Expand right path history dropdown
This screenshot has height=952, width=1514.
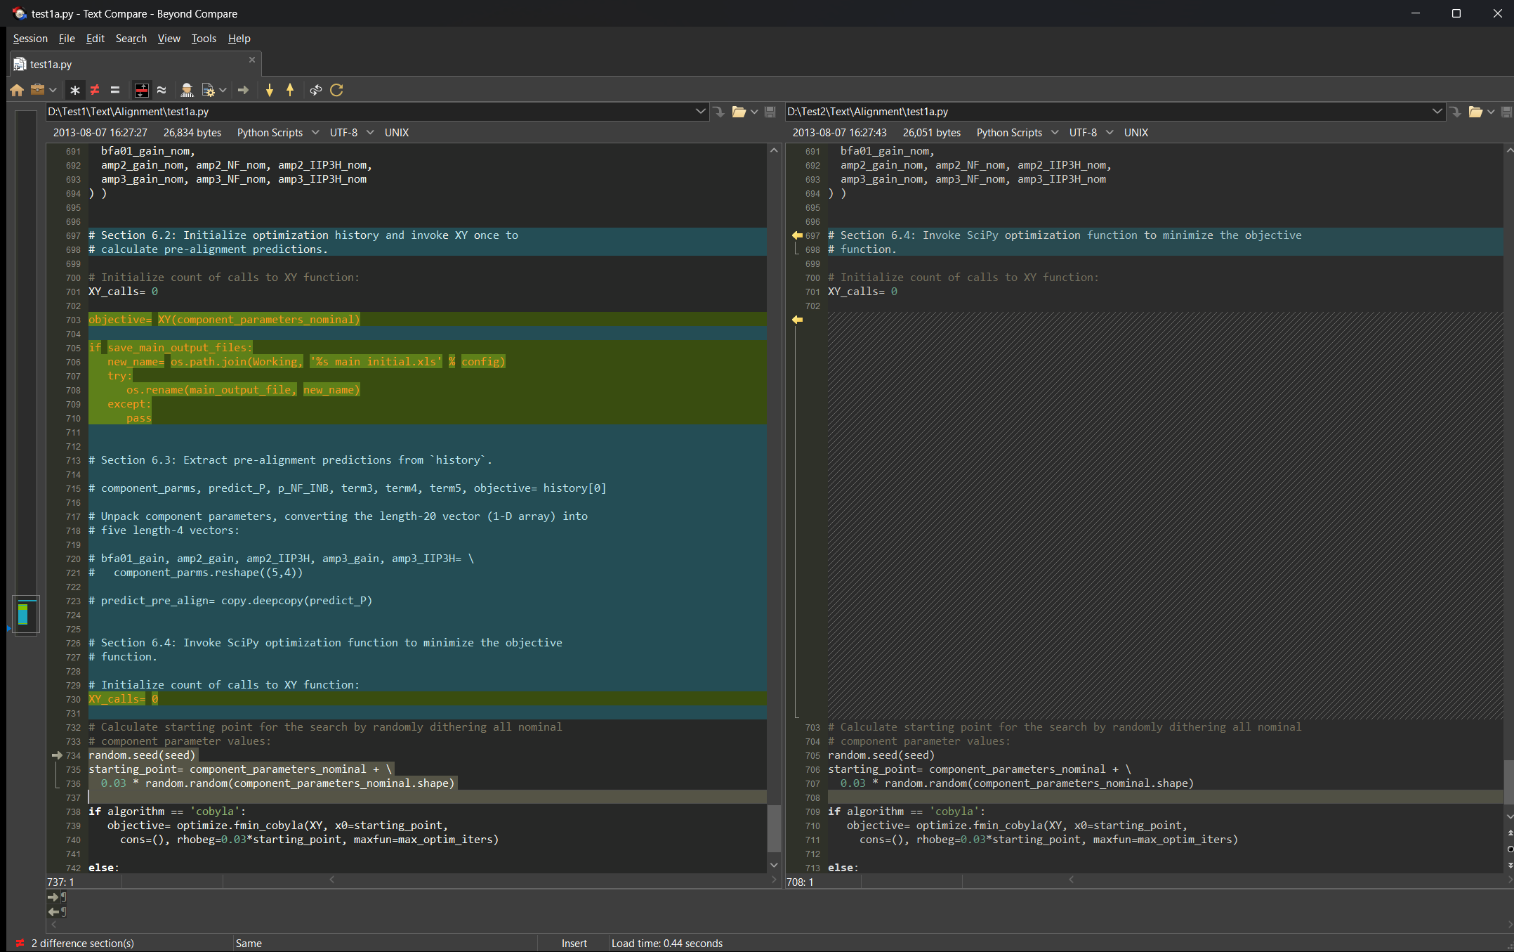coord(1437,112)
